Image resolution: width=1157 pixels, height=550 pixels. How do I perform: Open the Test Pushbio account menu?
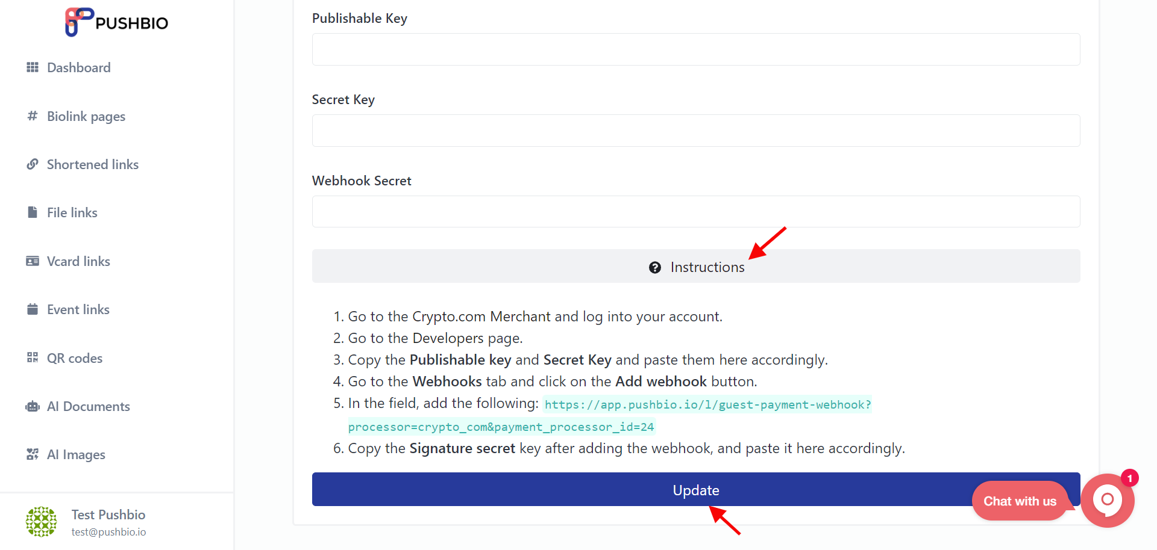(x=108, y=522)
